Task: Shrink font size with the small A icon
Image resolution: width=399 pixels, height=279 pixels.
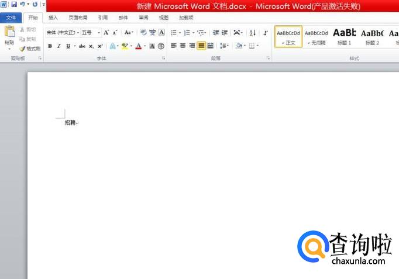Action: pos(115,33)
